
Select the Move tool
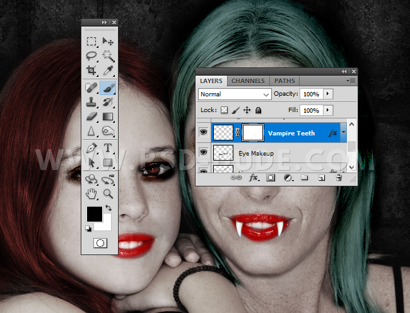pyautogui.click(x=108, y=41)
